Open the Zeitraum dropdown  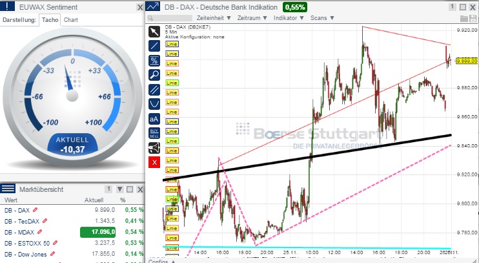point(252,18)
